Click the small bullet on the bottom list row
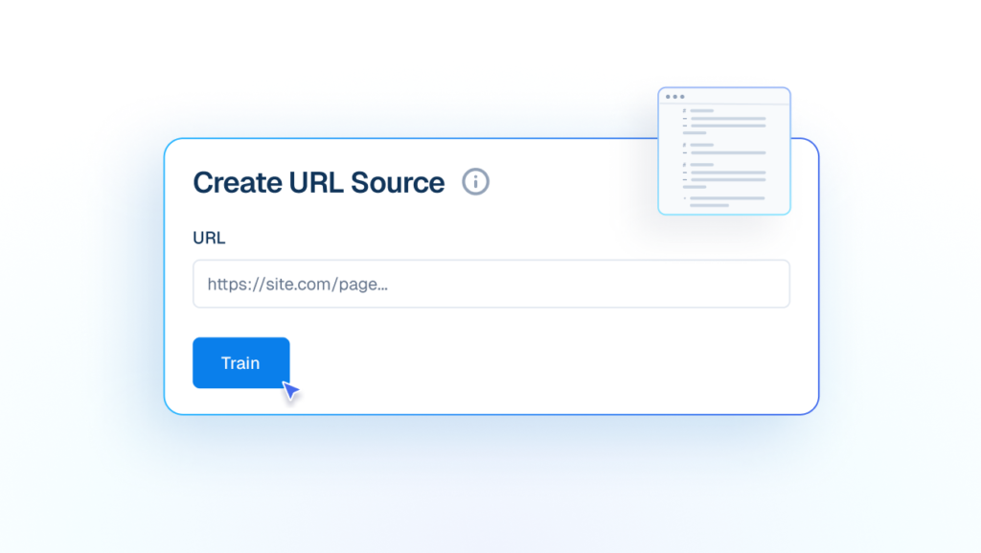 tap(685, 198)
